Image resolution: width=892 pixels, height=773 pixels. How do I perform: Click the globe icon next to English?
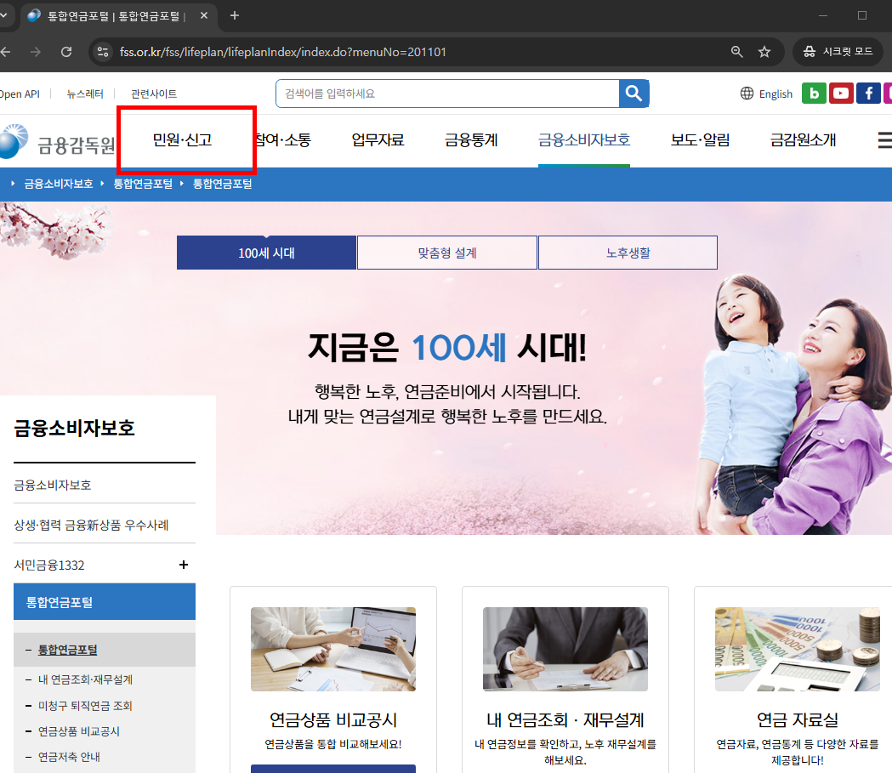click(x=746, y=94)
